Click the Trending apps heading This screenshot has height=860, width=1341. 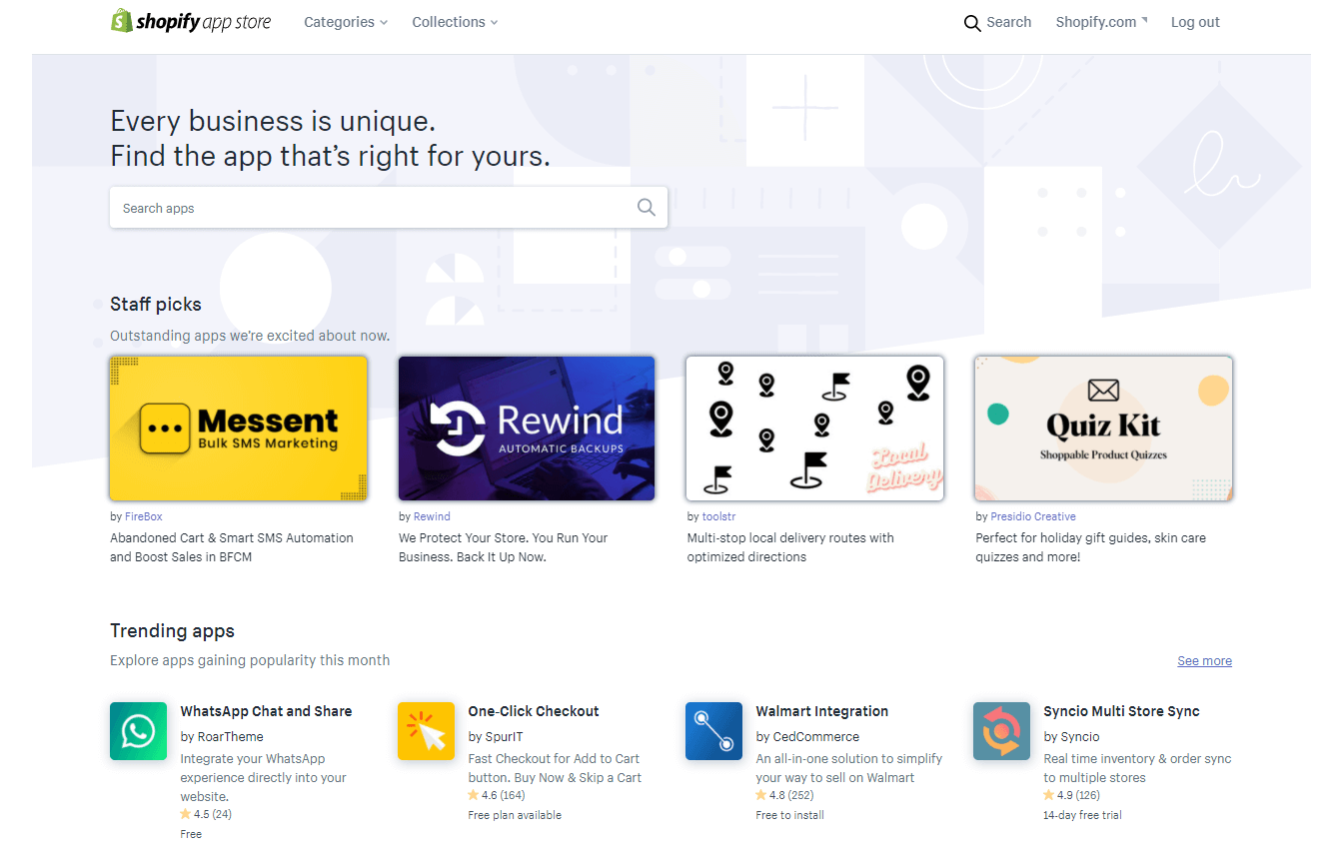(172, 631)
